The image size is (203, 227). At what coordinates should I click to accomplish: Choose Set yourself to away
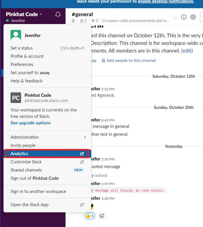47,73
